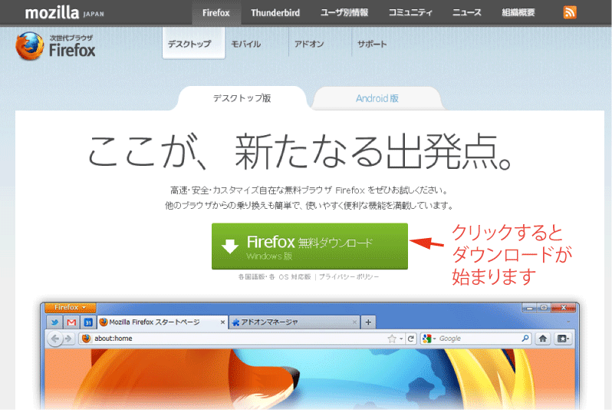Maximize the inner Firefox window

pyautogui.click(x=544, y=308)
